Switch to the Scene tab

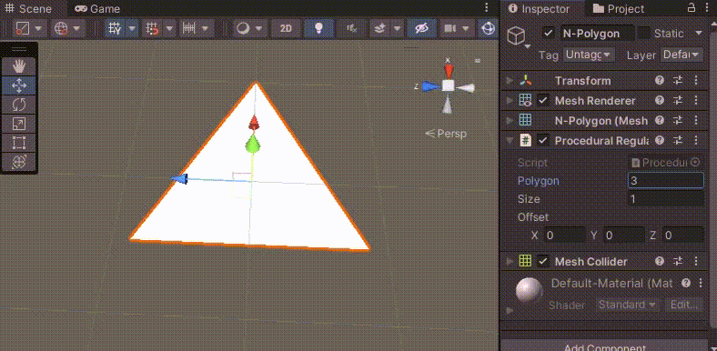click(30, 9)
